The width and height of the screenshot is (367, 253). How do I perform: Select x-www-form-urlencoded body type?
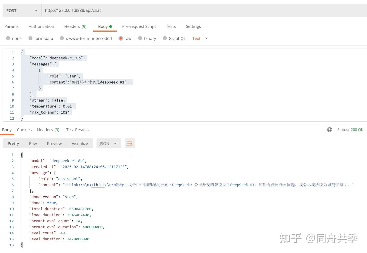pyautogui.click(x=86, y=38)
